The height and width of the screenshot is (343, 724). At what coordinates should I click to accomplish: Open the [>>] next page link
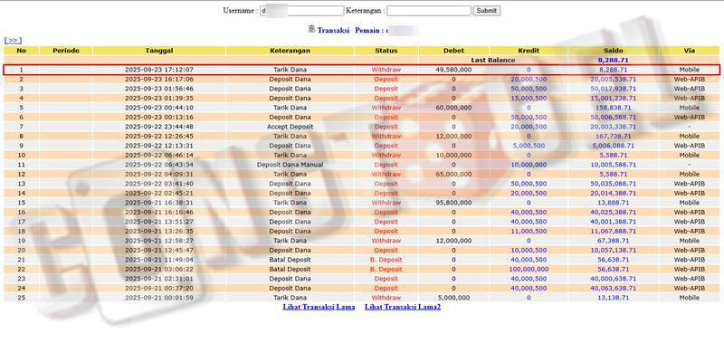pos(13,41)
